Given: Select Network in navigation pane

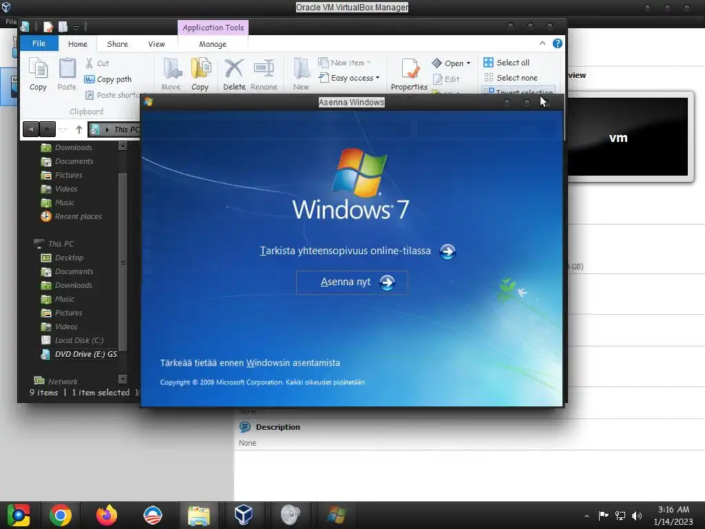Looking at the screenshot, I should coord(56,382).
